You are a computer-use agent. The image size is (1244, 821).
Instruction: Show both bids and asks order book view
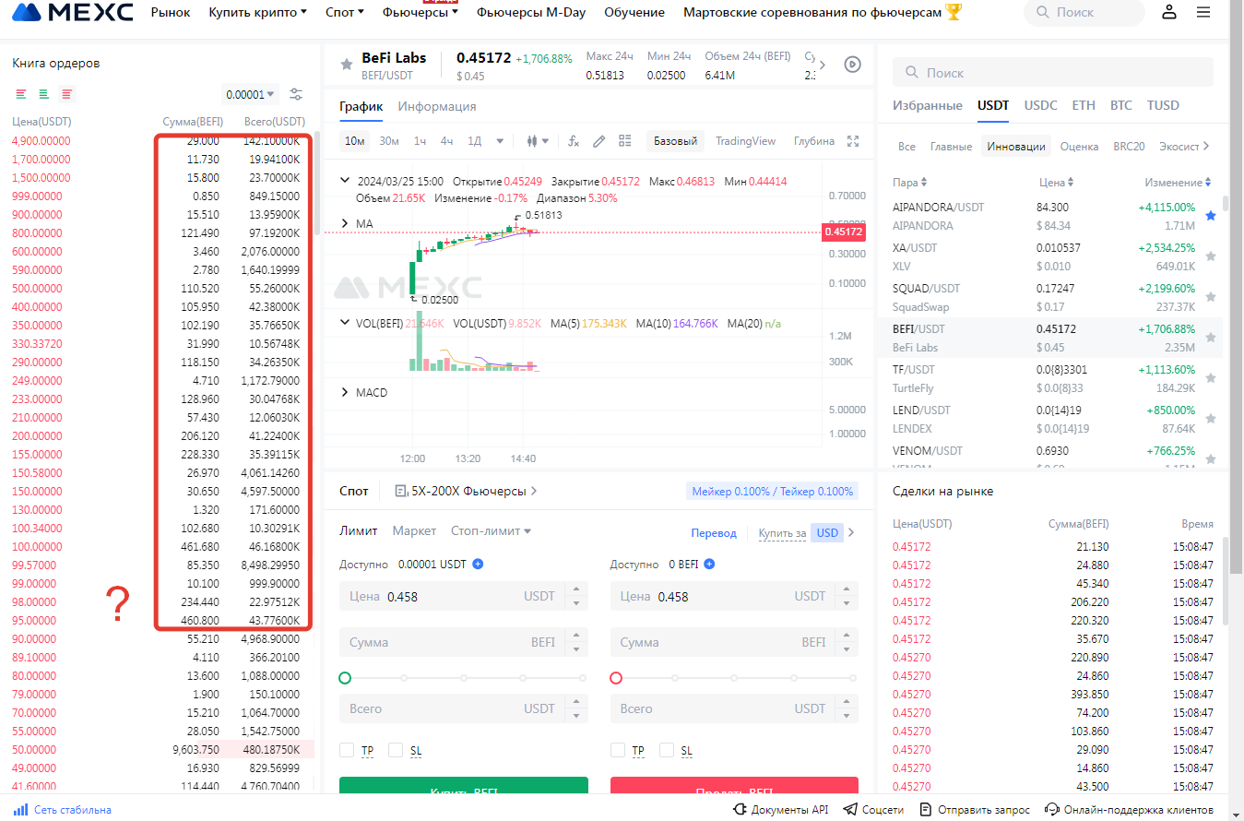(x=21, y=94)
